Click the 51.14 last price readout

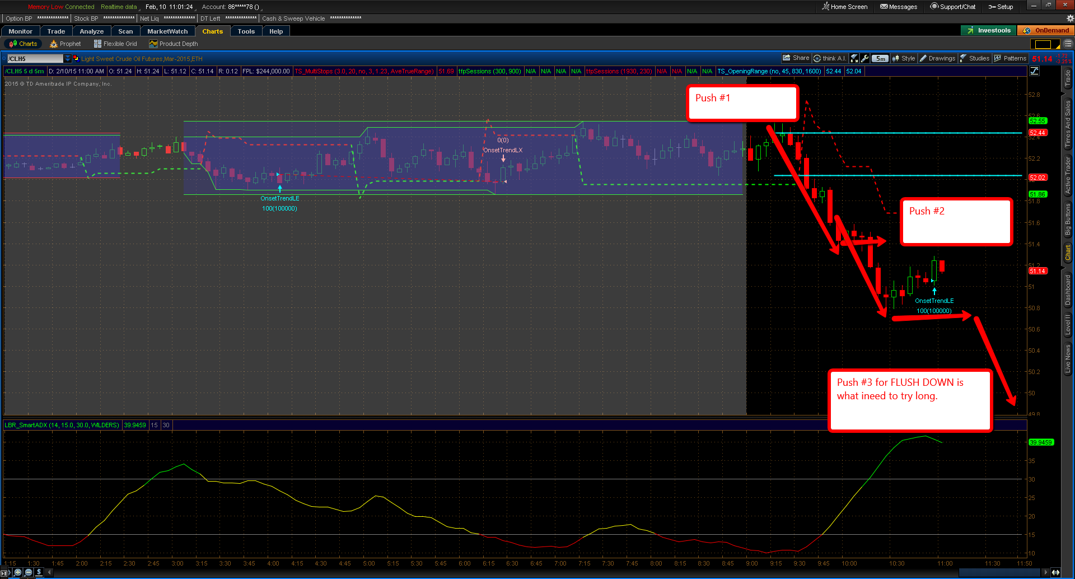(1042, 58)
